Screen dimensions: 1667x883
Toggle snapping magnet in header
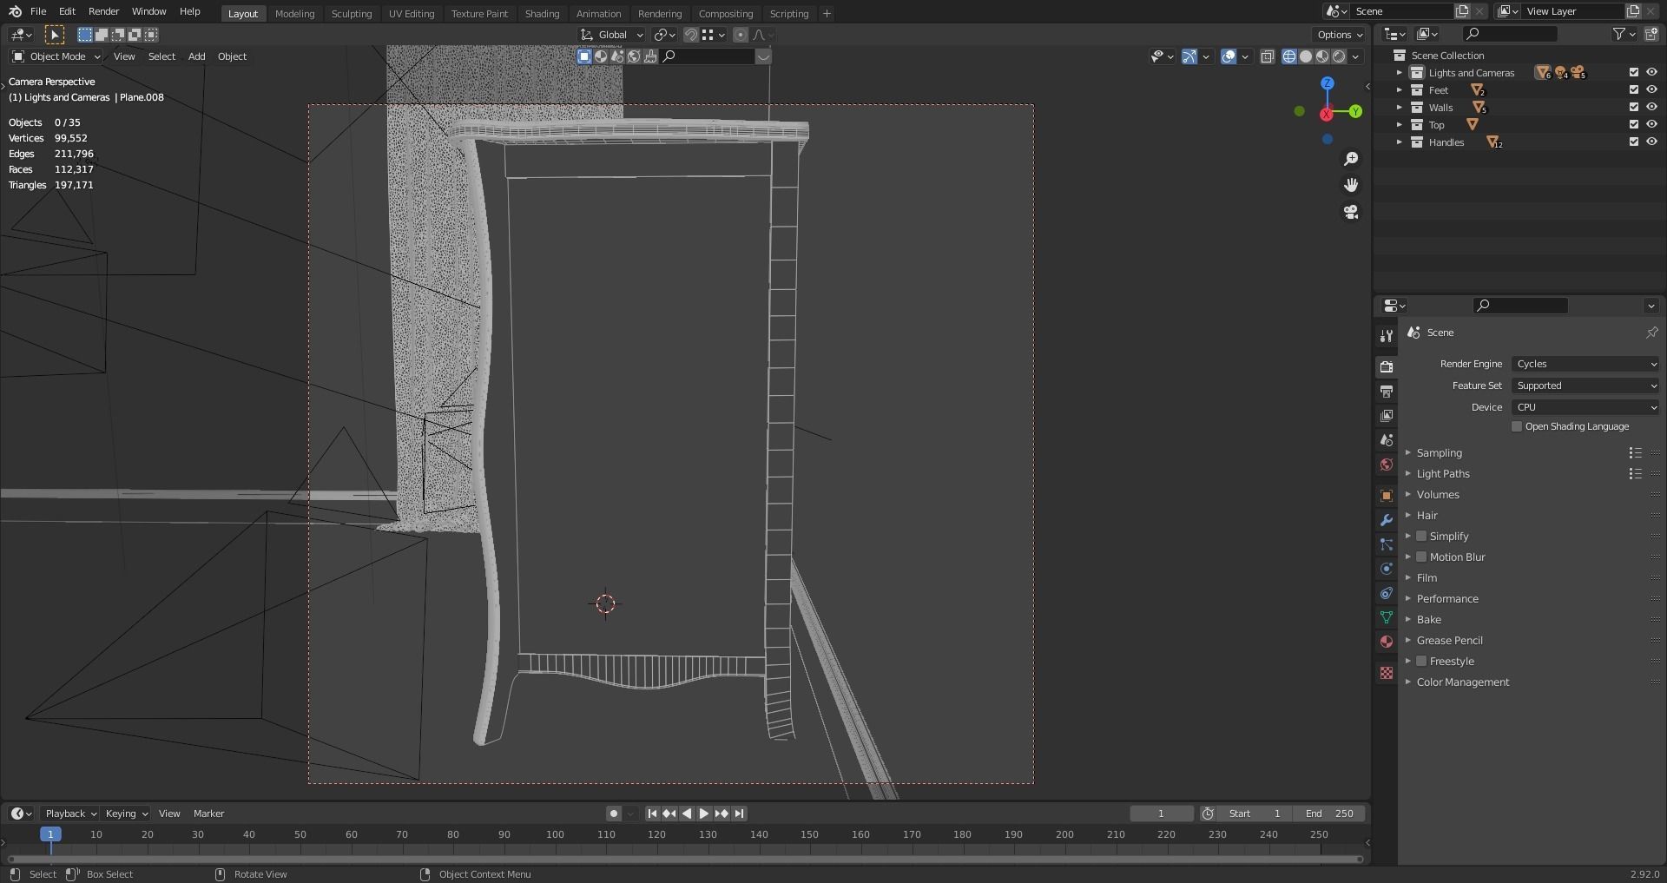[691, 35]
